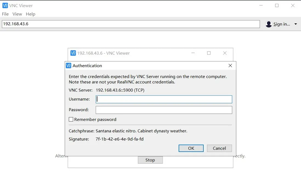The image size is (301, 187).
Task: Expand the Sign in dropdown arrow
Action: pyautogui.click(x=296, y=24)
